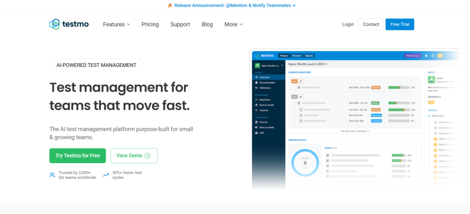Screen dimensions: 470x214
Task: Click the contributor avatars under Contributors
Action: click(431, 102)
